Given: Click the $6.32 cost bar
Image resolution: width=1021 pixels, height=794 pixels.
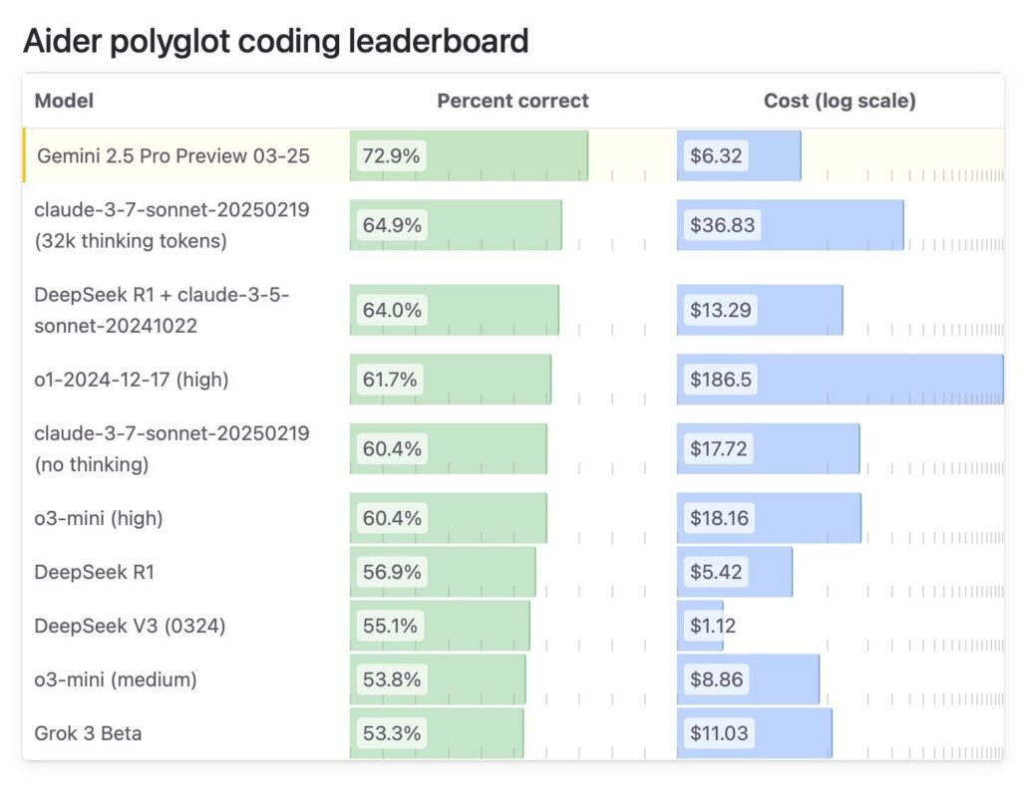Looking at the screenshot, I should click(739, 155).
